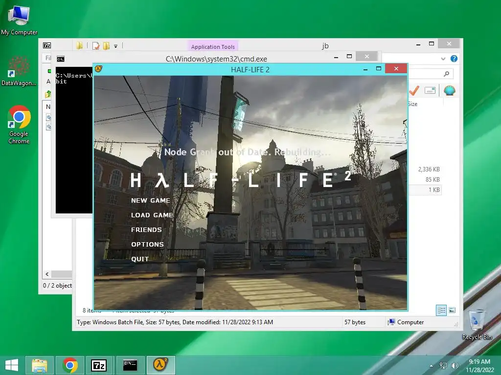Maximize the Half-Life 2 window
This screenshot has width=501, height=375.
tap(379, 68)
